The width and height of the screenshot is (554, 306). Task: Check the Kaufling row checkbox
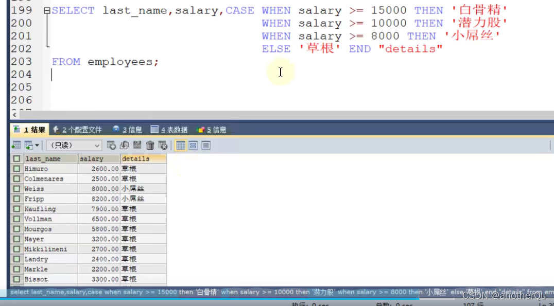[x=16, y=209]
